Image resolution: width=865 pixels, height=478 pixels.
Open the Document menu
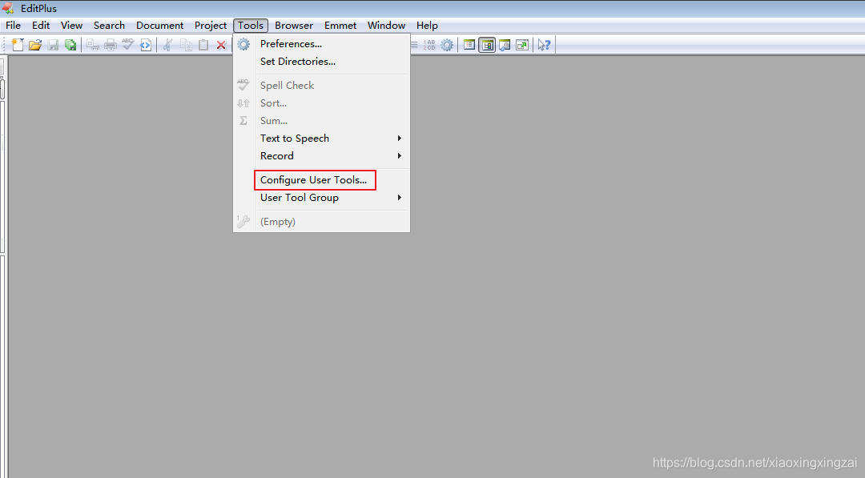click(160, 26)
